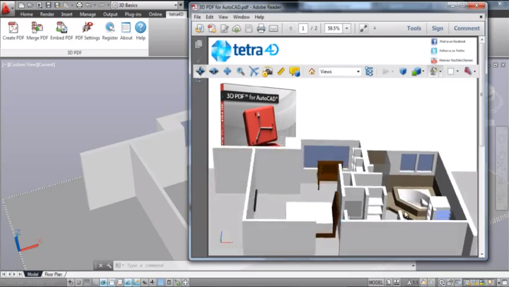Open page thumbnails in Reader sidebar
The image size is (509, 287).
point(199,44)
